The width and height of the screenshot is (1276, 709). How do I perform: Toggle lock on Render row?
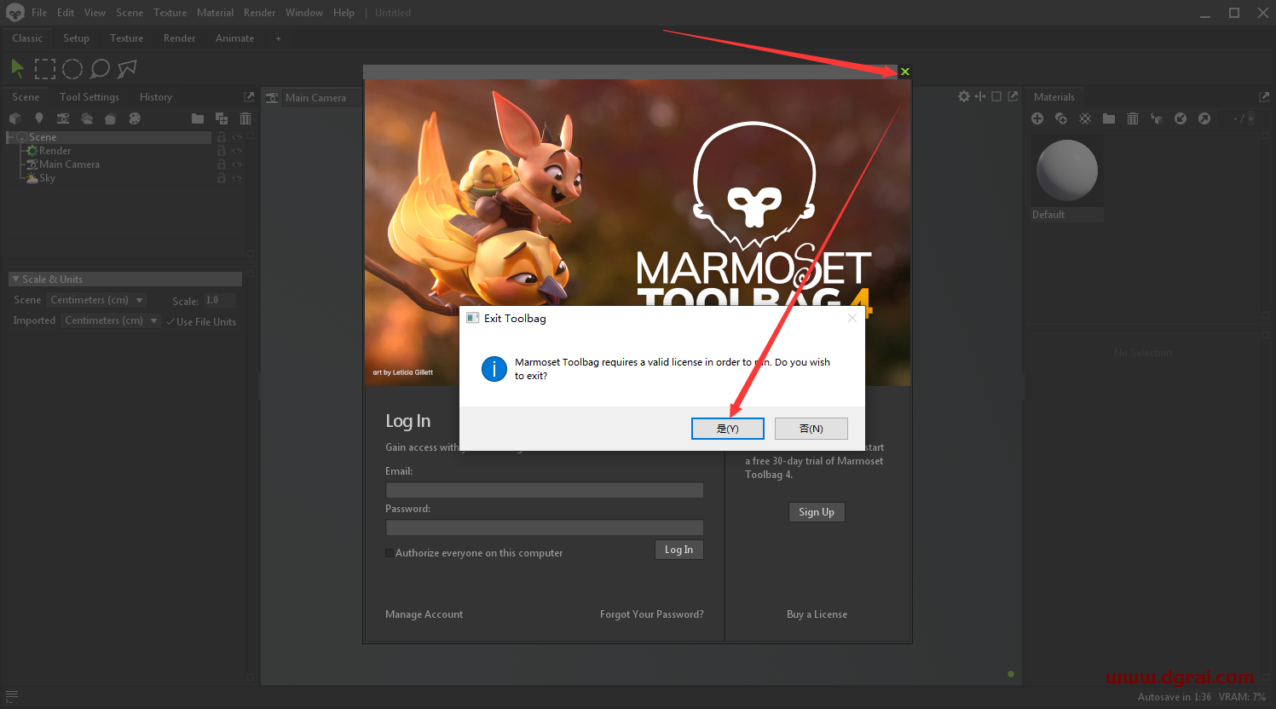[222, 151]
